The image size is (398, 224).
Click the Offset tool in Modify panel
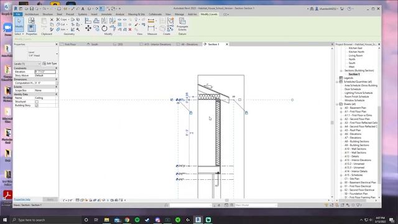coord(96,21)
